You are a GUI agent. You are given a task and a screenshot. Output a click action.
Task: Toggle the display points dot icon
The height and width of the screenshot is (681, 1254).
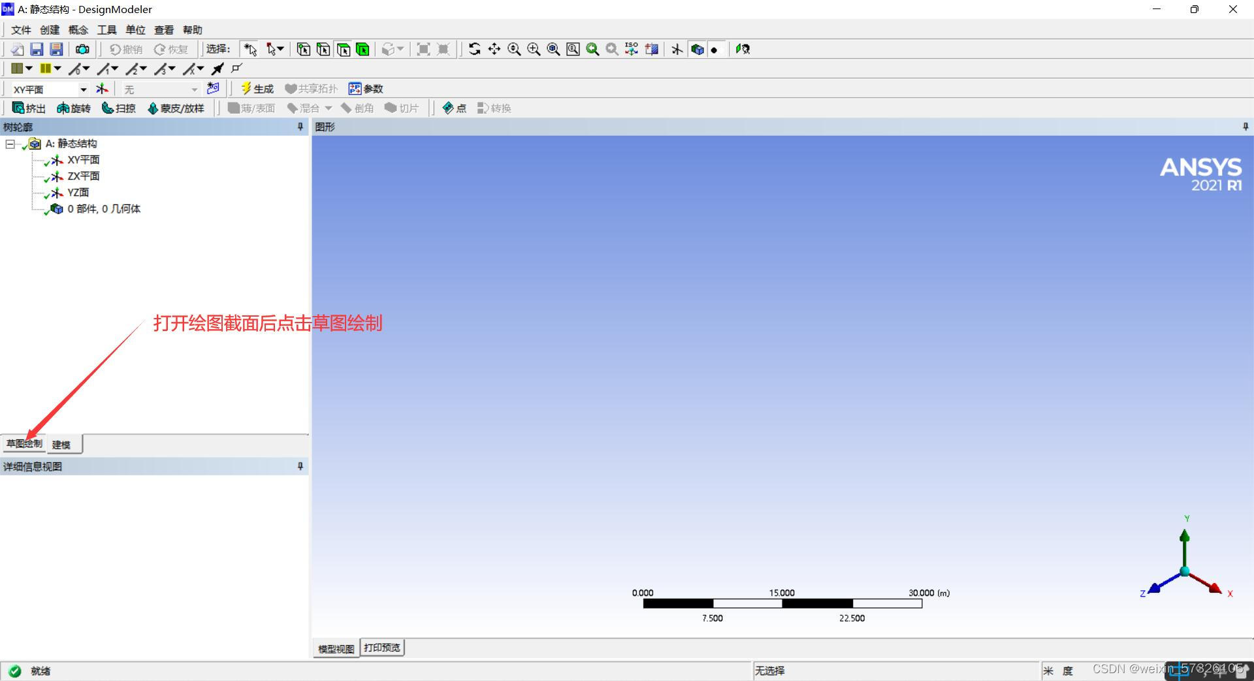point(715,50)
